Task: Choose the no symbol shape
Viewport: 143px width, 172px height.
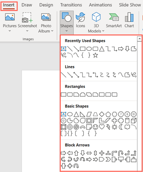Action: (x=76, y=127)
